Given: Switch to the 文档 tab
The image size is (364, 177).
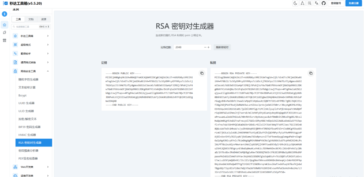Looking at the screenshot, I should click(x=31, y=19).
